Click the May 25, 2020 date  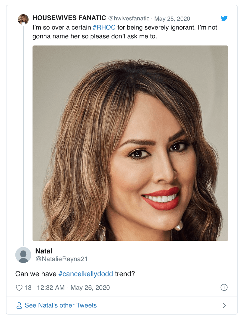point(172,19)
